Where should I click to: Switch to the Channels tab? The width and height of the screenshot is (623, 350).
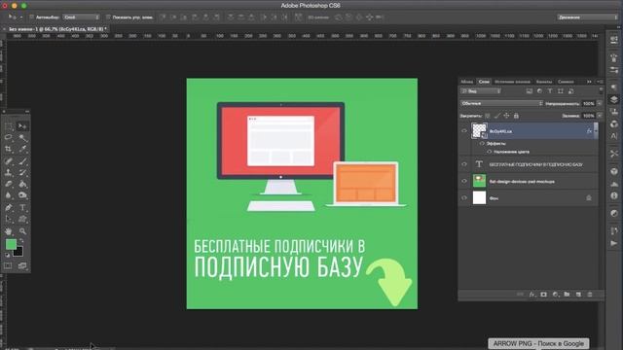click(x=544, y=82)
